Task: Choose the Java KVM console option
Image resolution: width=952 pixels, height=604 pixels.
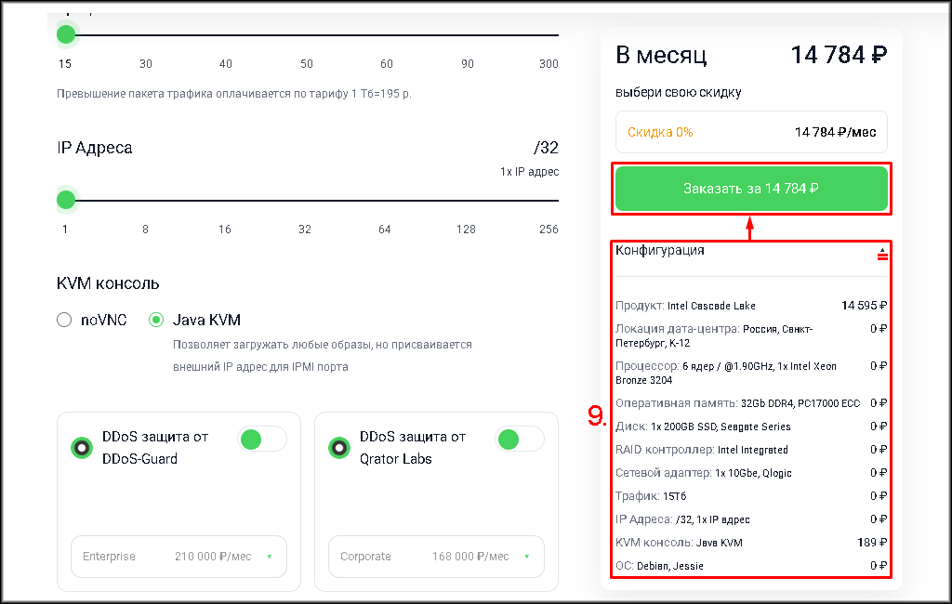Action: pos(156,321)
